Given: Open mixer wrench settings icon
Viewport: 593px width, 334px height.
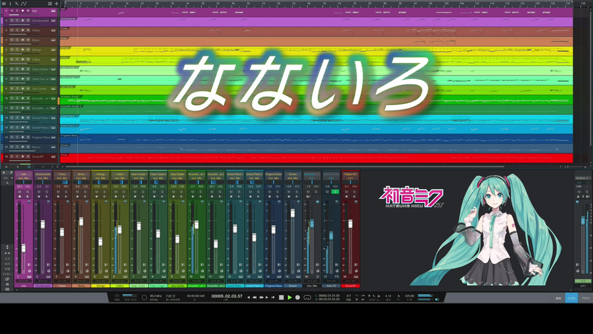Looking at the screenshot, I should pos(7,183).
